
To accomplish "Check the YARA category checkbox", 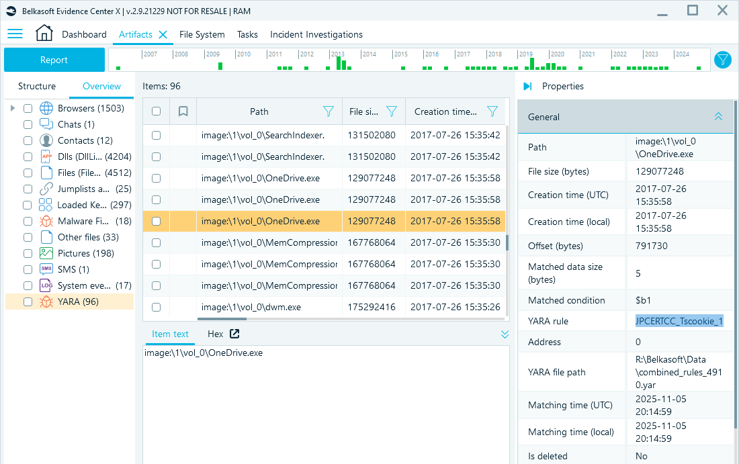I will click(x=27, y=301).
